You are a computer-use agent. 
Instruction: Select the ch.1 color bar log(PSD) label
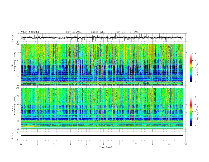click(198, 69)
